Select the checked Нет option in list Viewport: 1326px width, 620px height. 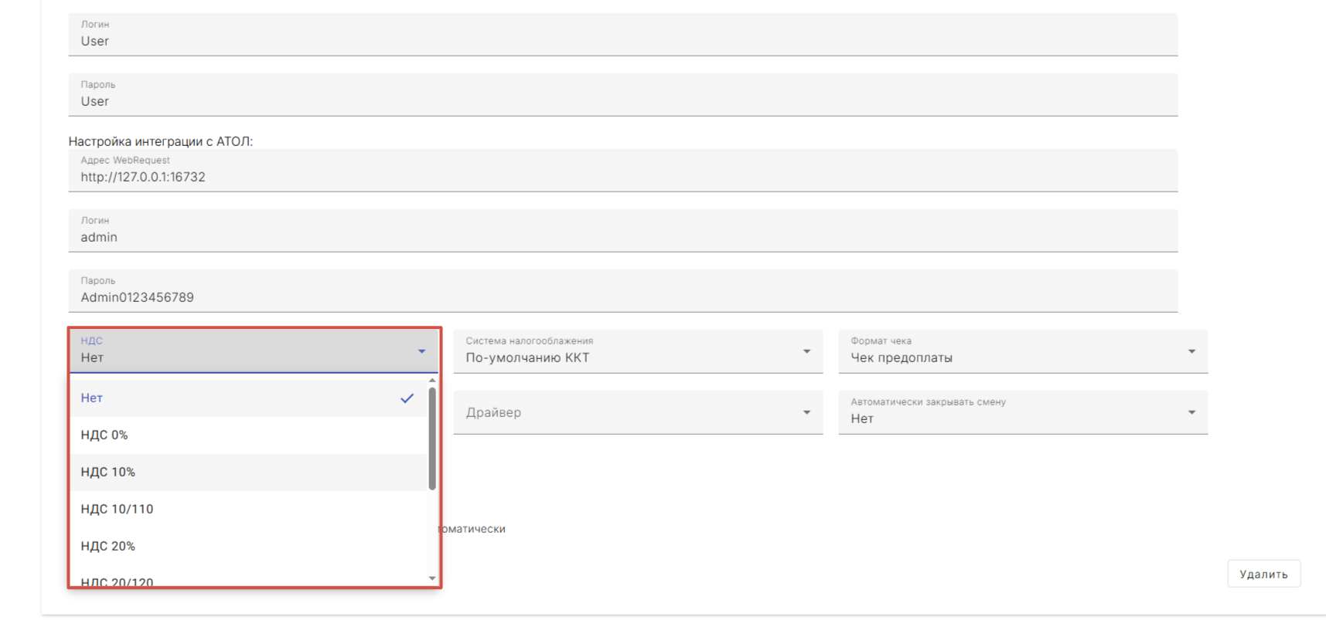coord(247,398)
